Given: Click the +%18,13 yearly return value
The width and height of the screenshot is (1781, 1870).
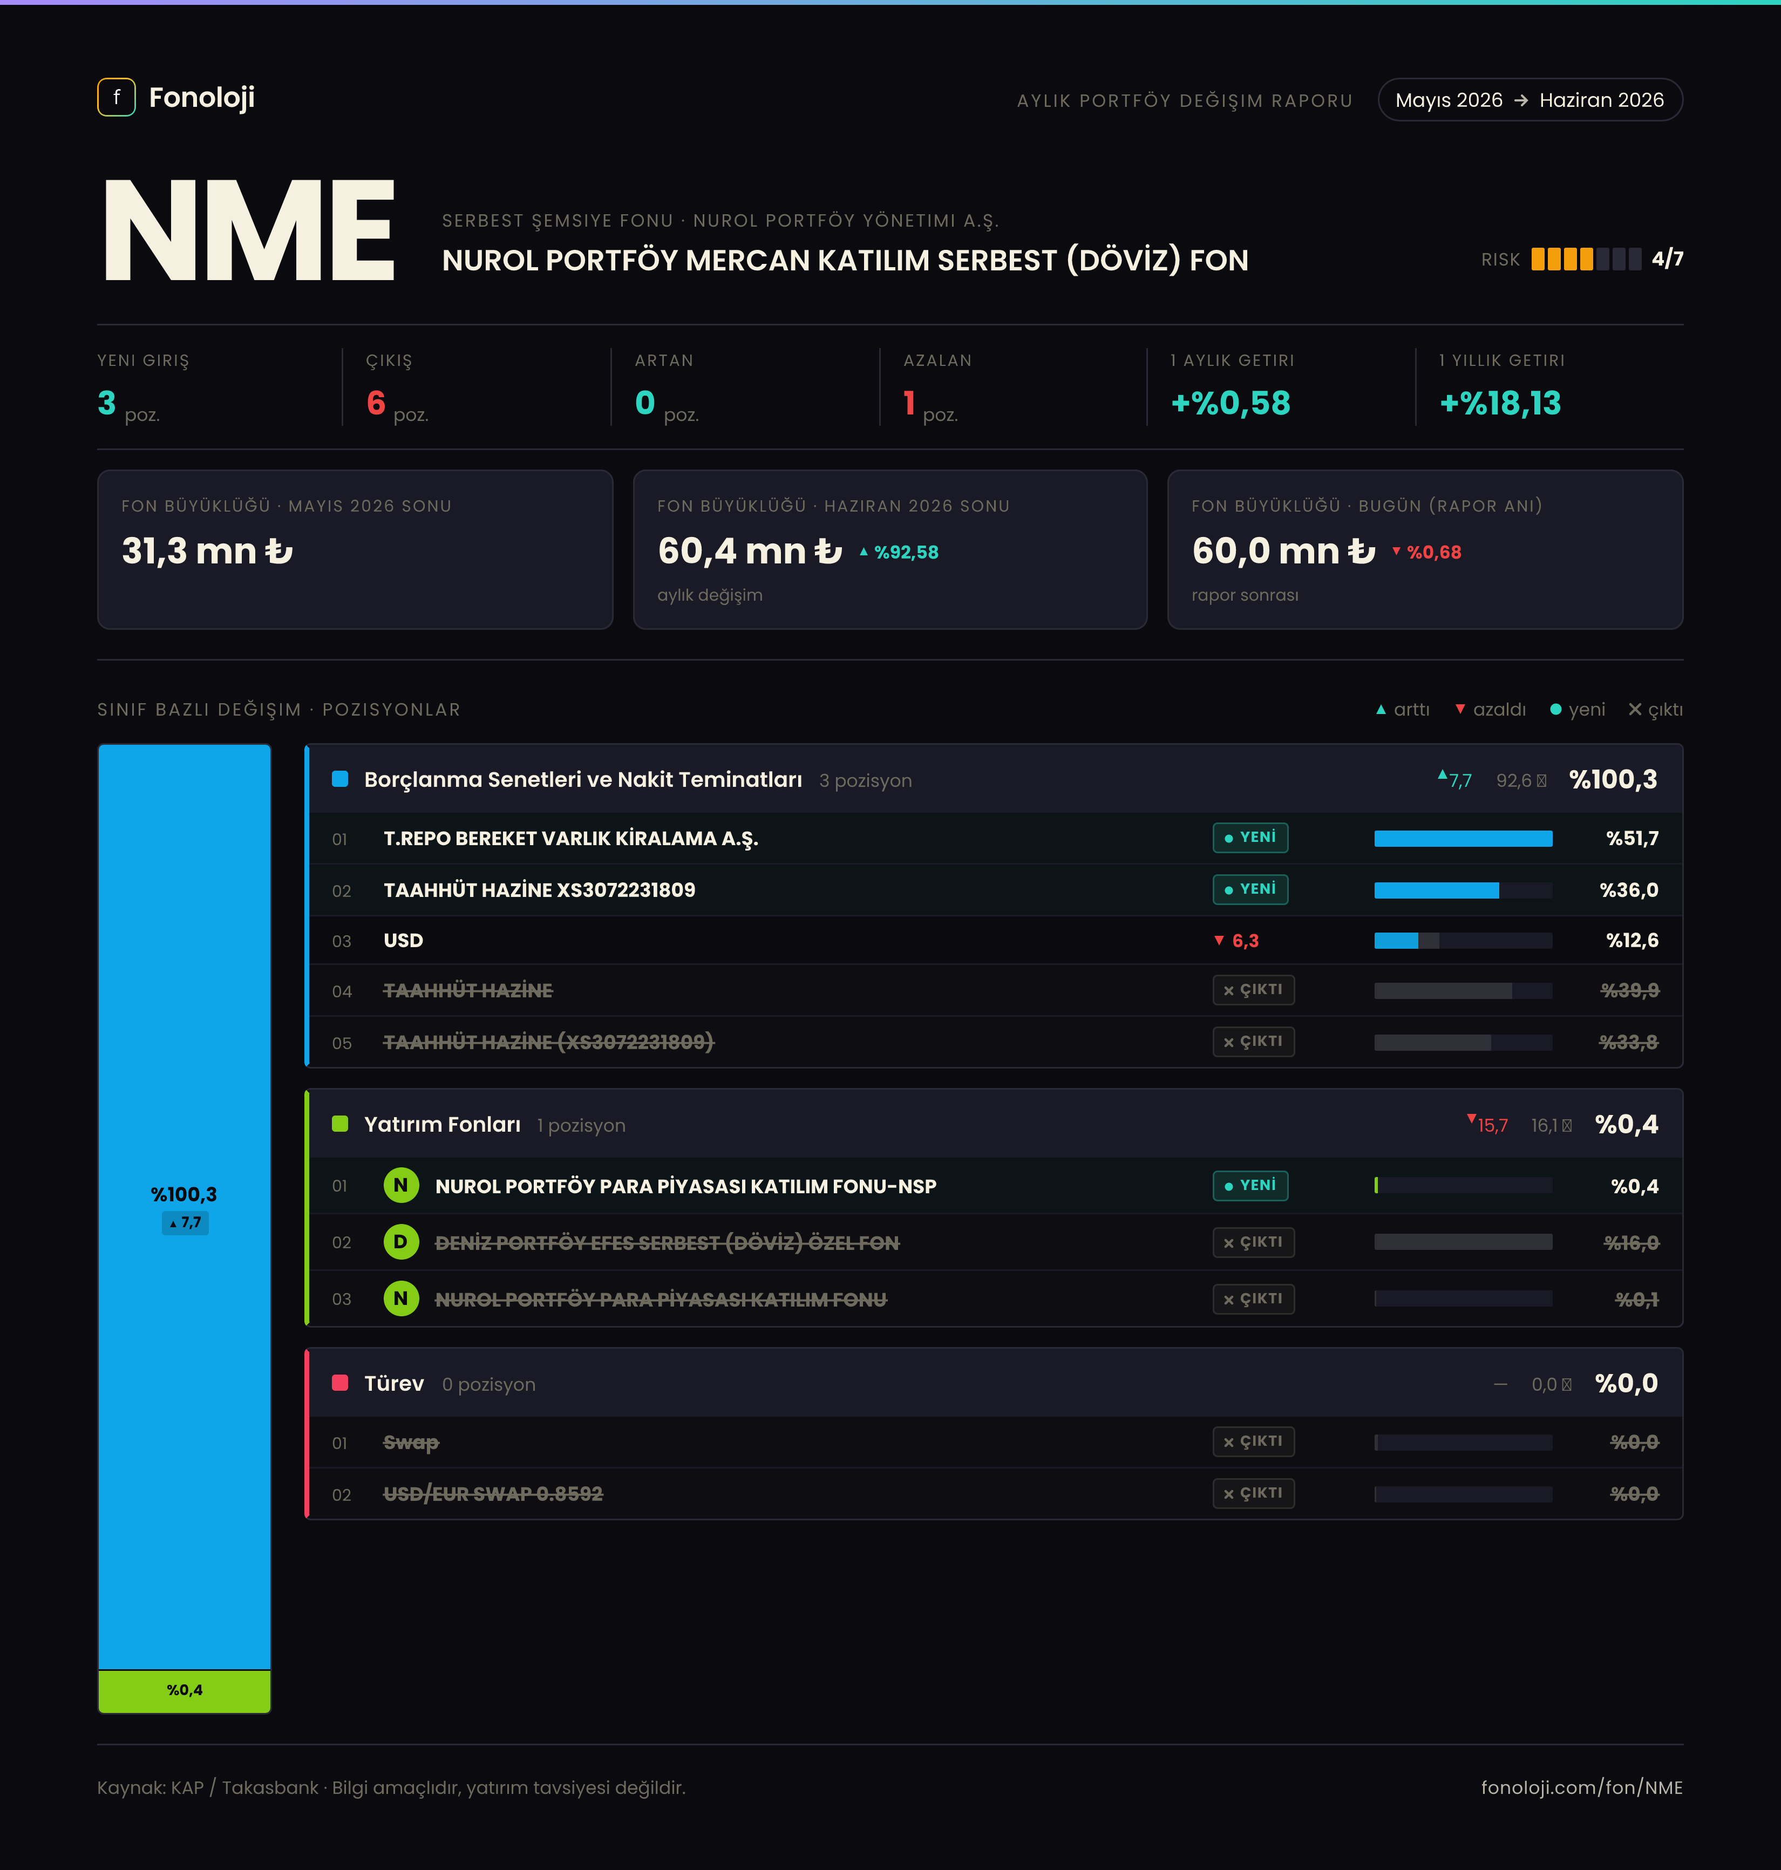Looking at the screenshot, I should (x=1500, y=404).
